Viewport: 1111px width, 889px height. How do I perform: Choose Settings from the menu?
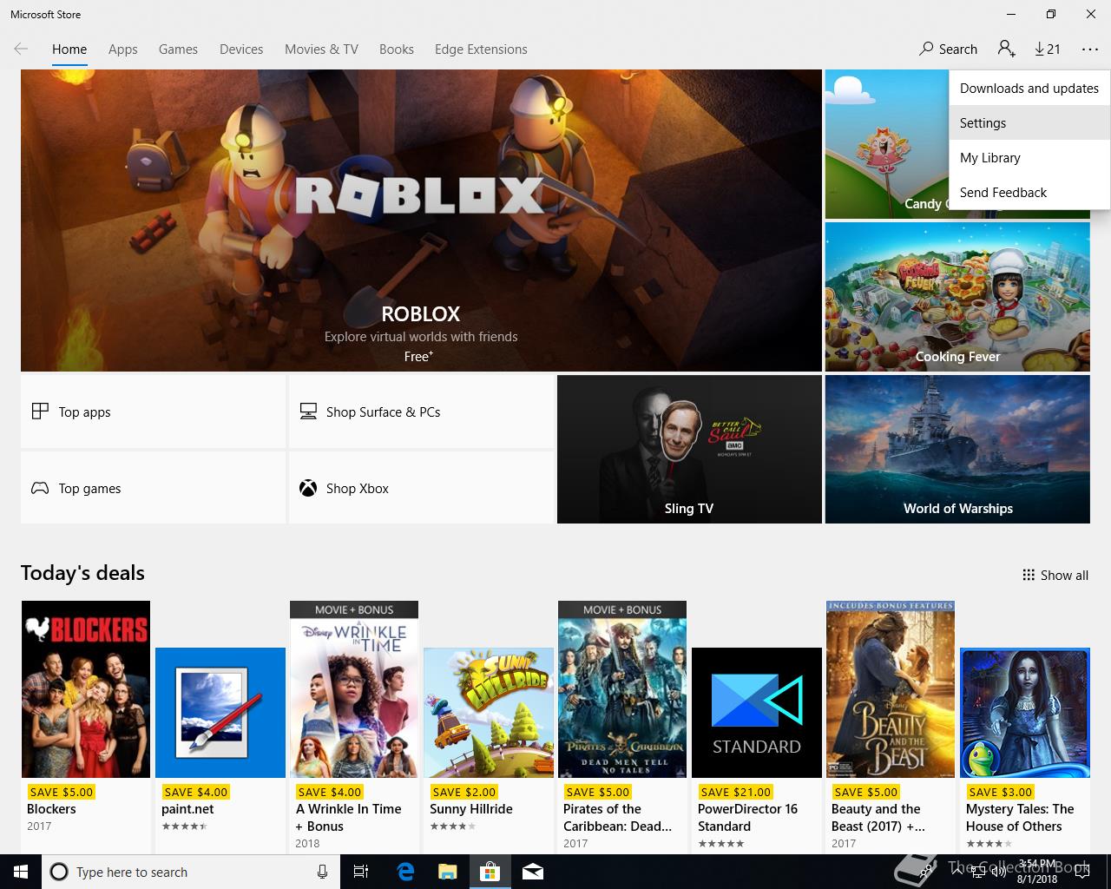(1029, 123)
